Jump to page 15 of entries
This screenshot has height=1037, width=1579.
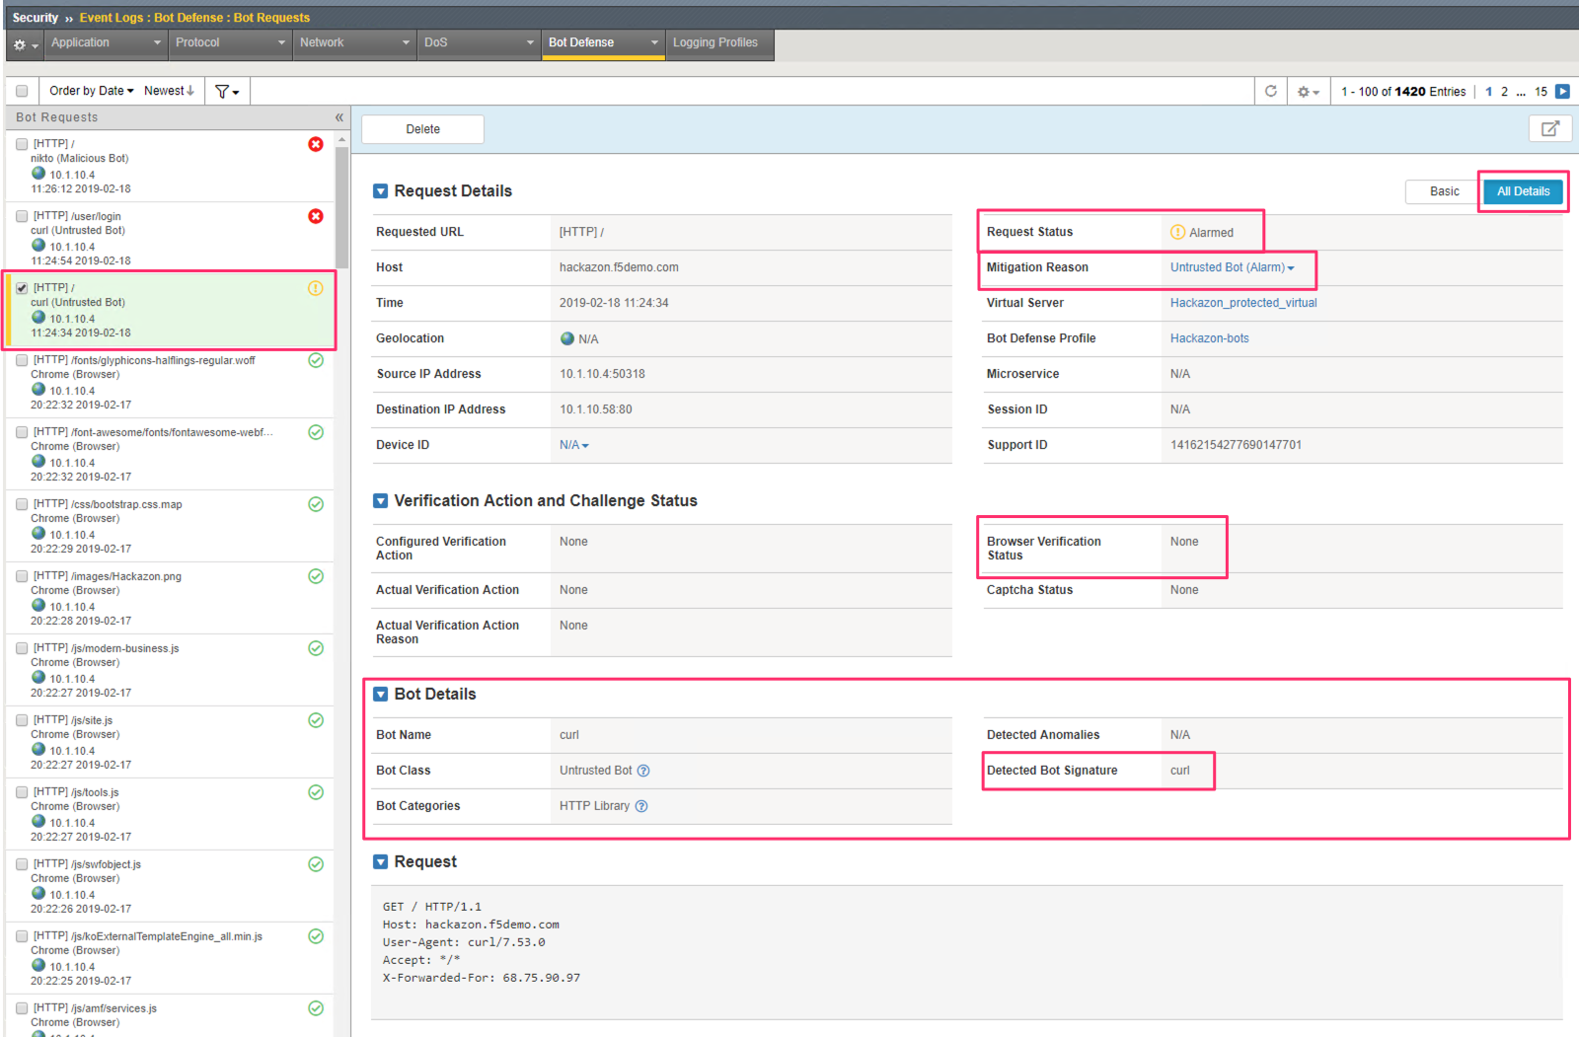[x=1541, y=92]
